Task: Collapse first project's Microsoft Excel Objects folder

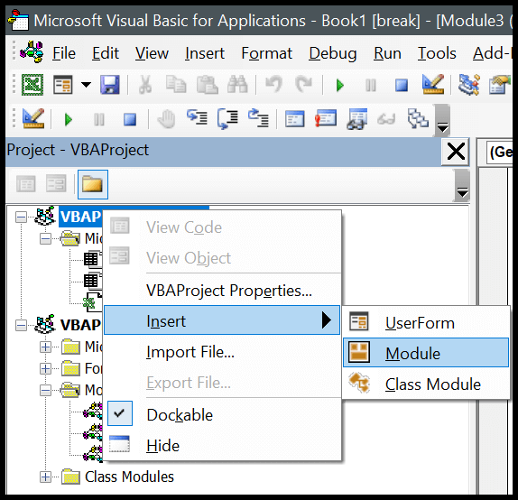Action: [x=45, y=238]
